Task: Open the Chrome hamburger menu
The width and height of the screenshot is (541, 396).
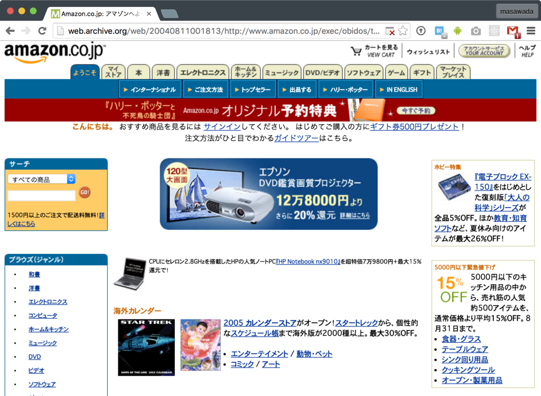Action: tap(531, 31)
